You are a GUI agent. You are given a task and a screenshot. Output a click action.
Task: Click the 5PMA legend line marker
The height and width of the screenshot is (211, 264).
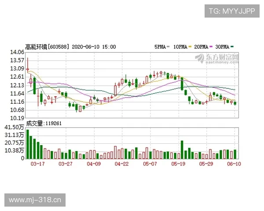click(169, 46)
